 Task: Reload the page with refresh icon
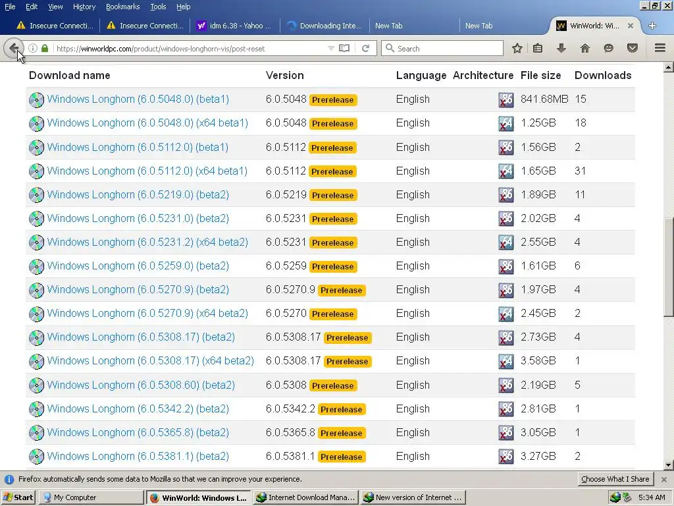click(x=366, y=48)
